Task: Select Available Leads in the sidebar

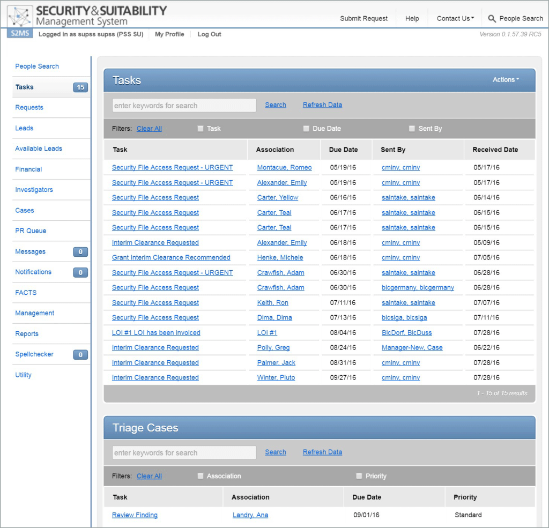Action: click(39, 148)
